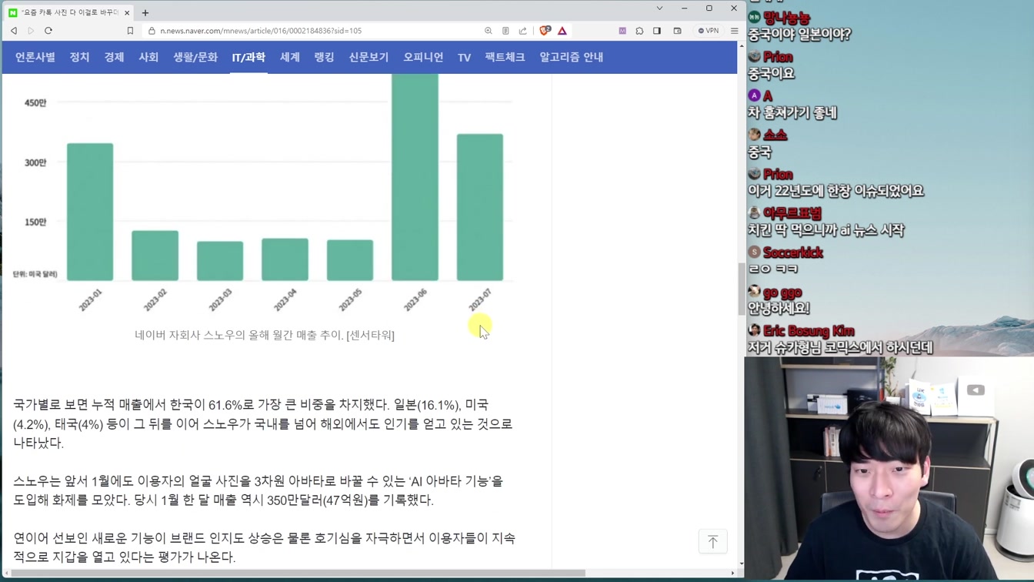
Task: Close the Naver news tab
Action: pos(127,12)
